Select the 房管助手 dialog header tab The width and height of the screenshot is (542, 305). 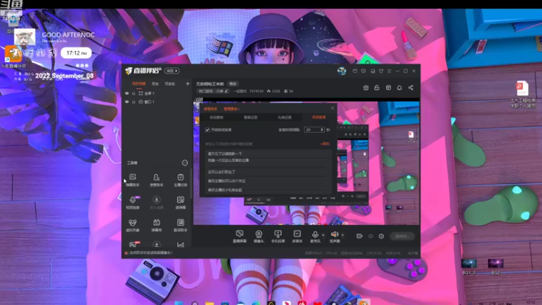pyautogui.click(x=211, y=109)
